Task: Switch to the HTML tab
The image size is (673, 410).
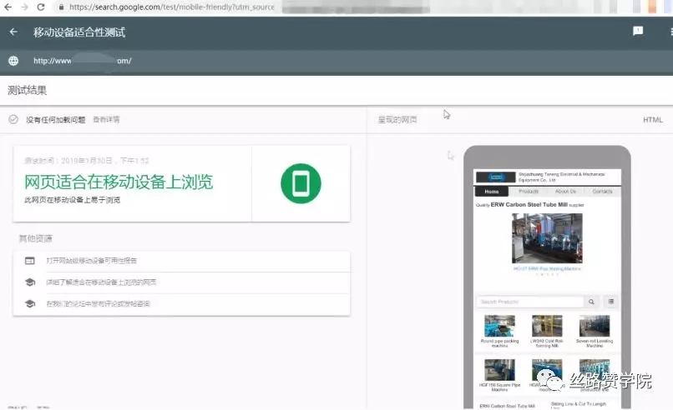Action: [652, 120]
